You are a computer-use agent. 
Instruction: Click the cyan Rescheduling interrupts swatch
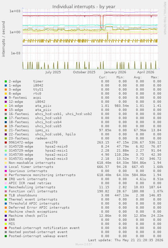(6, 187)
